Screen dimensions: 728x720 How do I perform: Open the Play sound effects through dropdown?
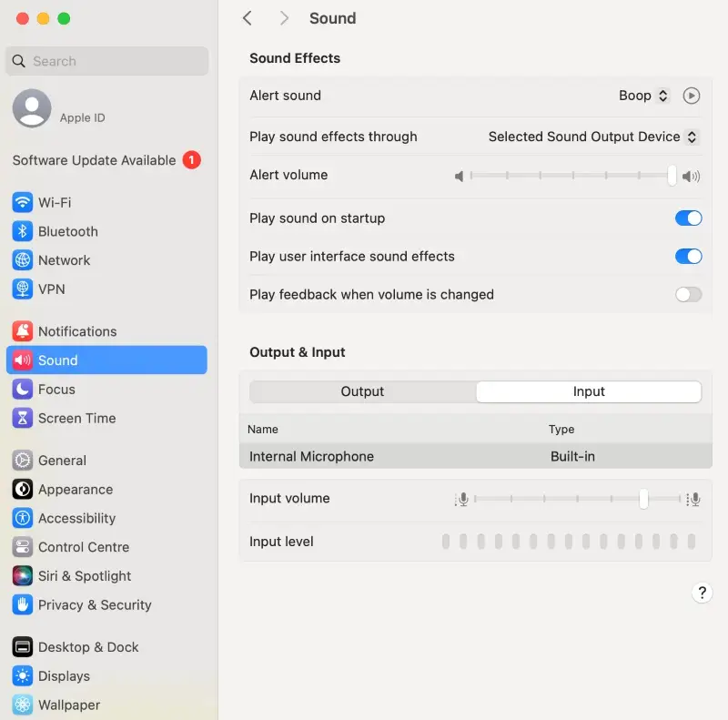point(591,137)
